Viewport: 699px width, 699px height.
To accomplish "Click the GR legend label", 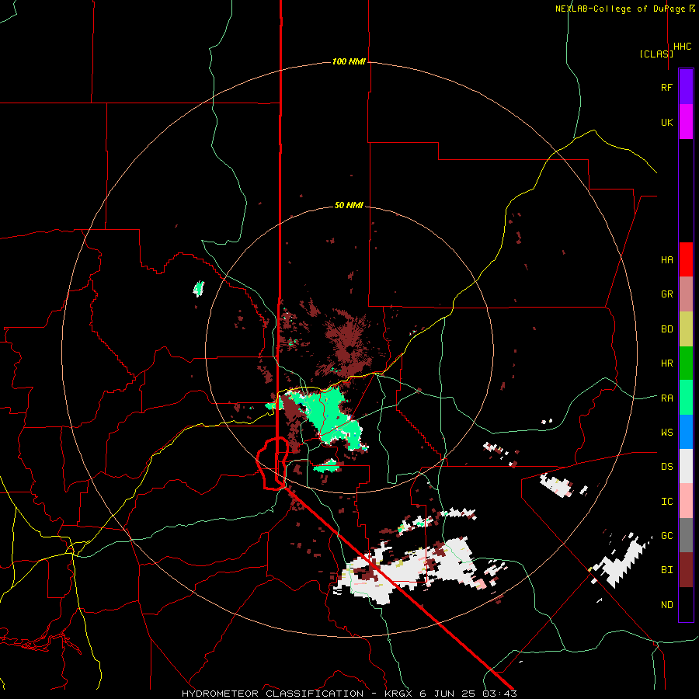I will pyautogui.click(x=667, y=294).
